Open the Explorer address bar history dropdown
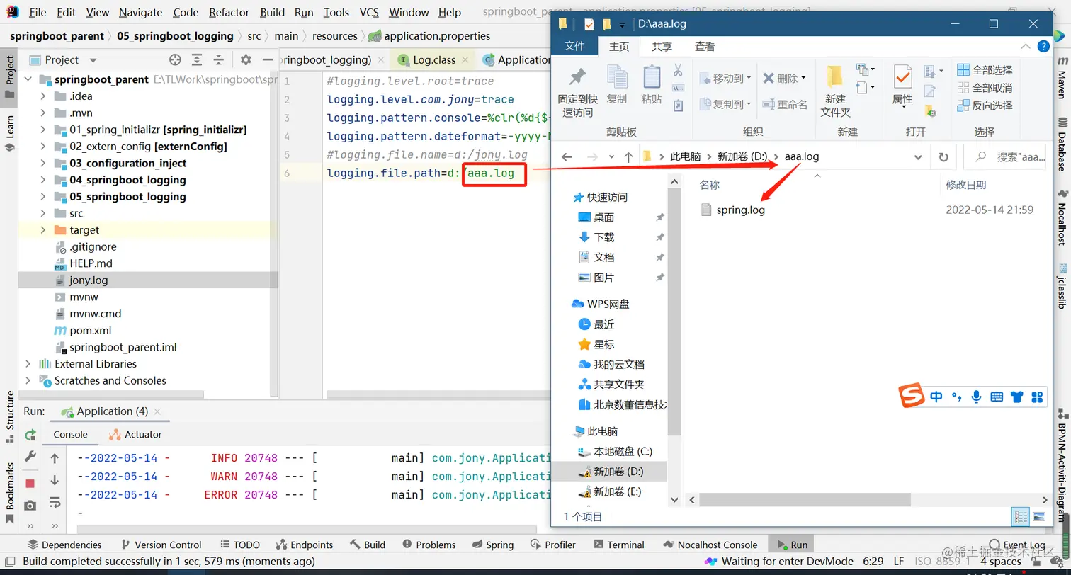The height and width of the screenshot is (575, 1071). pyautogui.click(x=918, y=157)
